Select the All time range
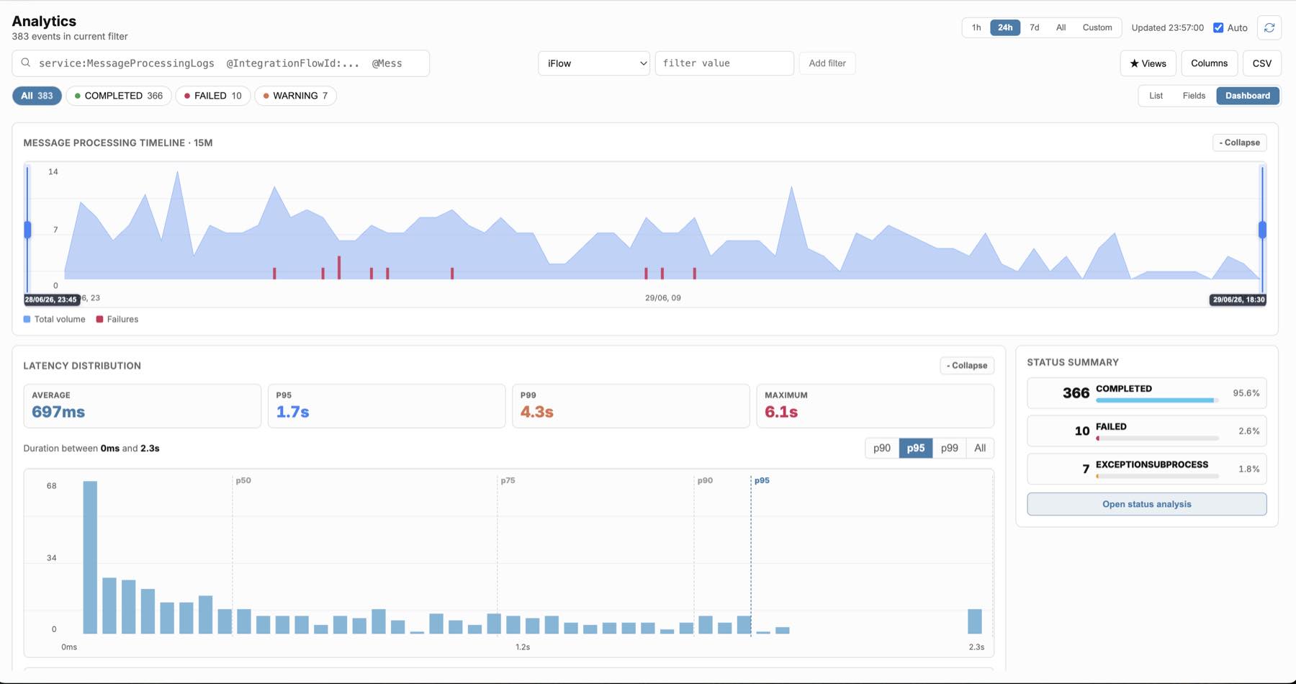The height and width of the screenshot is (684, 1296). point(1061,27)
